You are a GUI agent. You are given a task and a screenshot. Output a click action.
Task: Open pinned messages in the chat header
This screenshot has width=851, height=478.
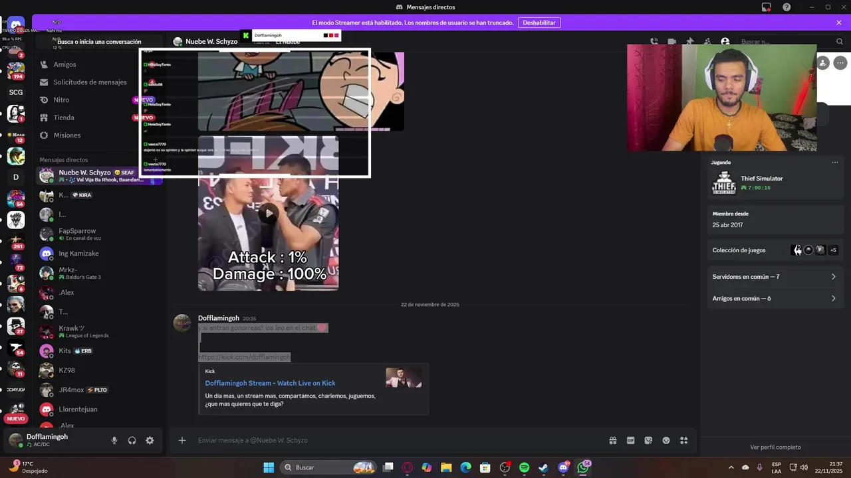690,41
